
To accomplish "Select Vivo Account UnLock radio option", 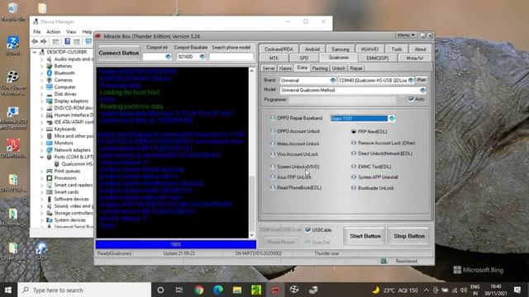I will (273, 154).
